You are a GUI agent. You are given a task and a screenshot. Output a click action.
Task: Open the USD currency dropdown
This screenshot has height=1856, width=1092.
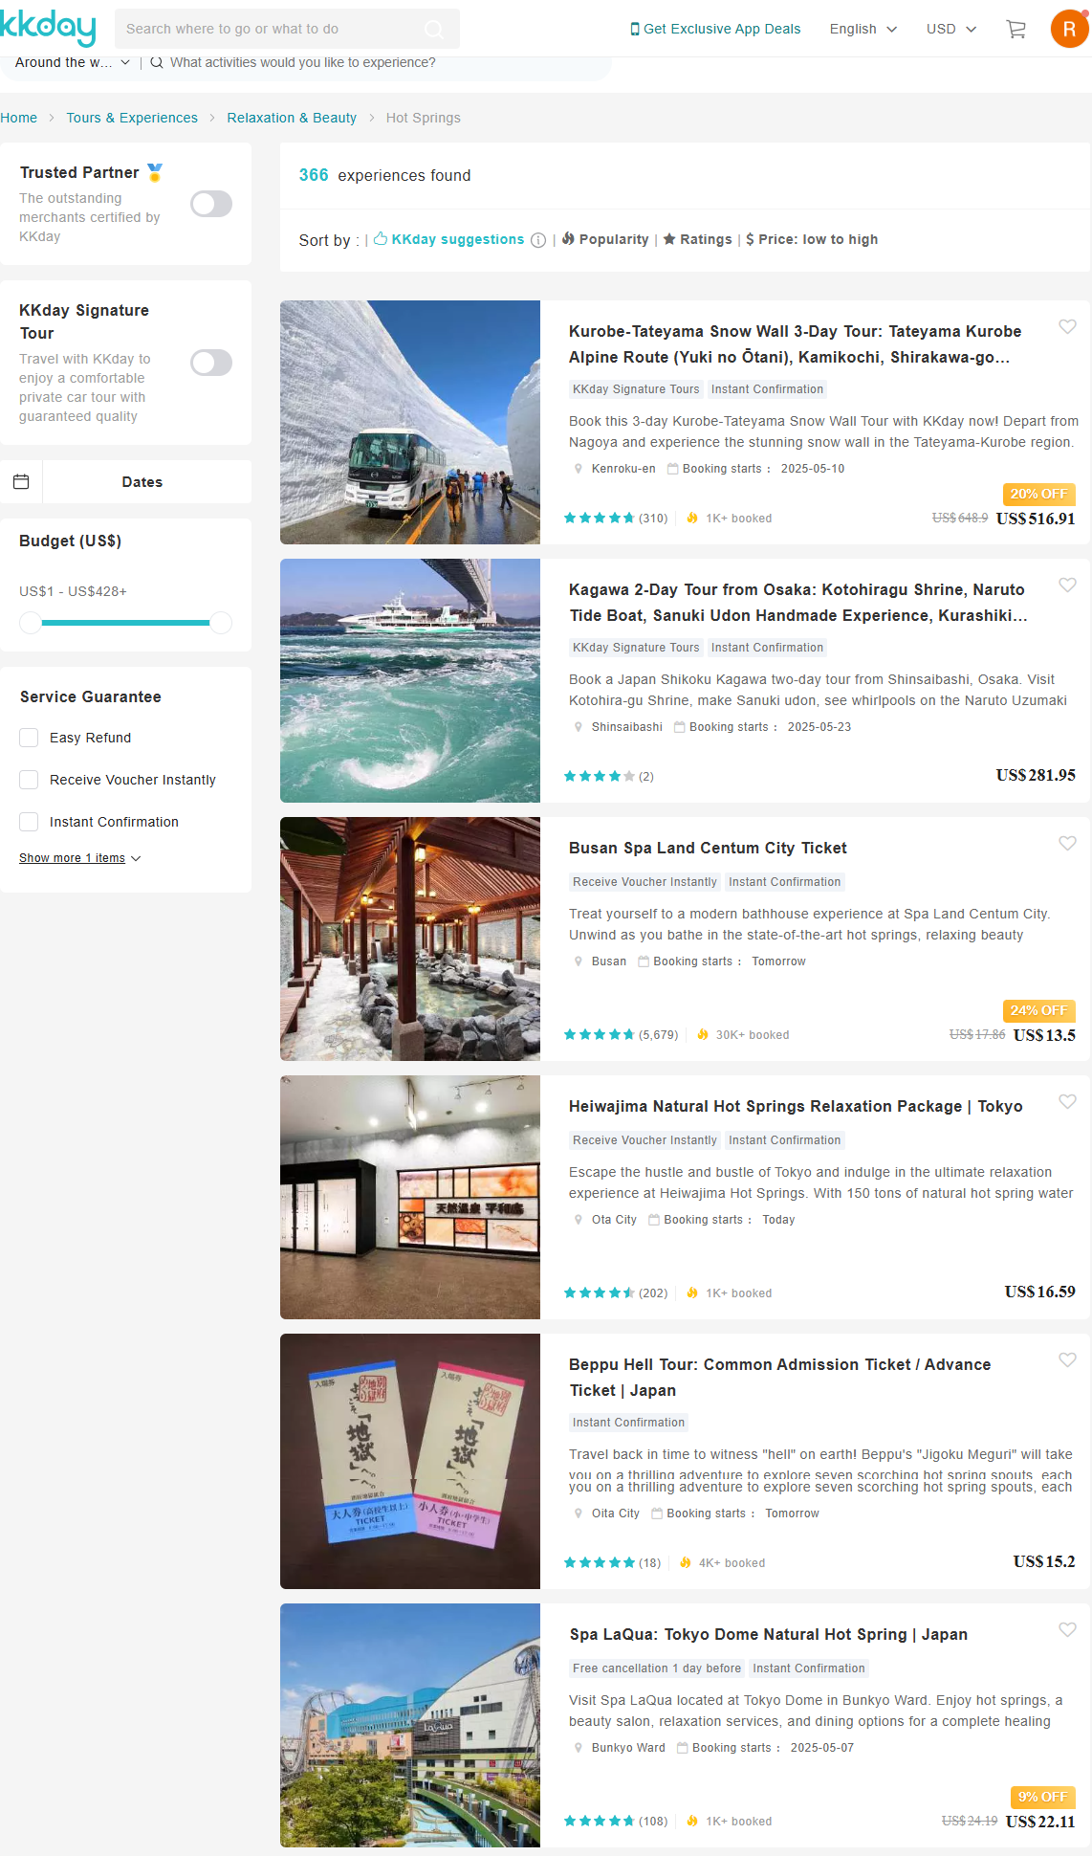(951, 29)
